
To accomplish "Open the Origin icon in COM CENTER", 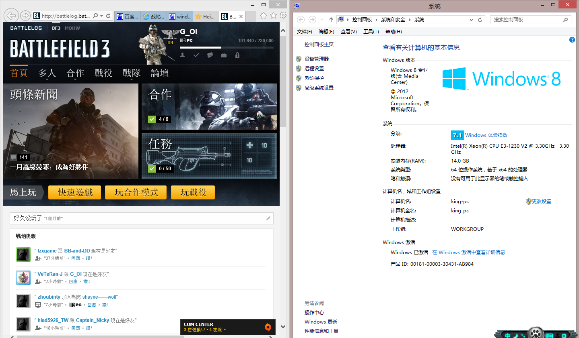I will [268, 327].
